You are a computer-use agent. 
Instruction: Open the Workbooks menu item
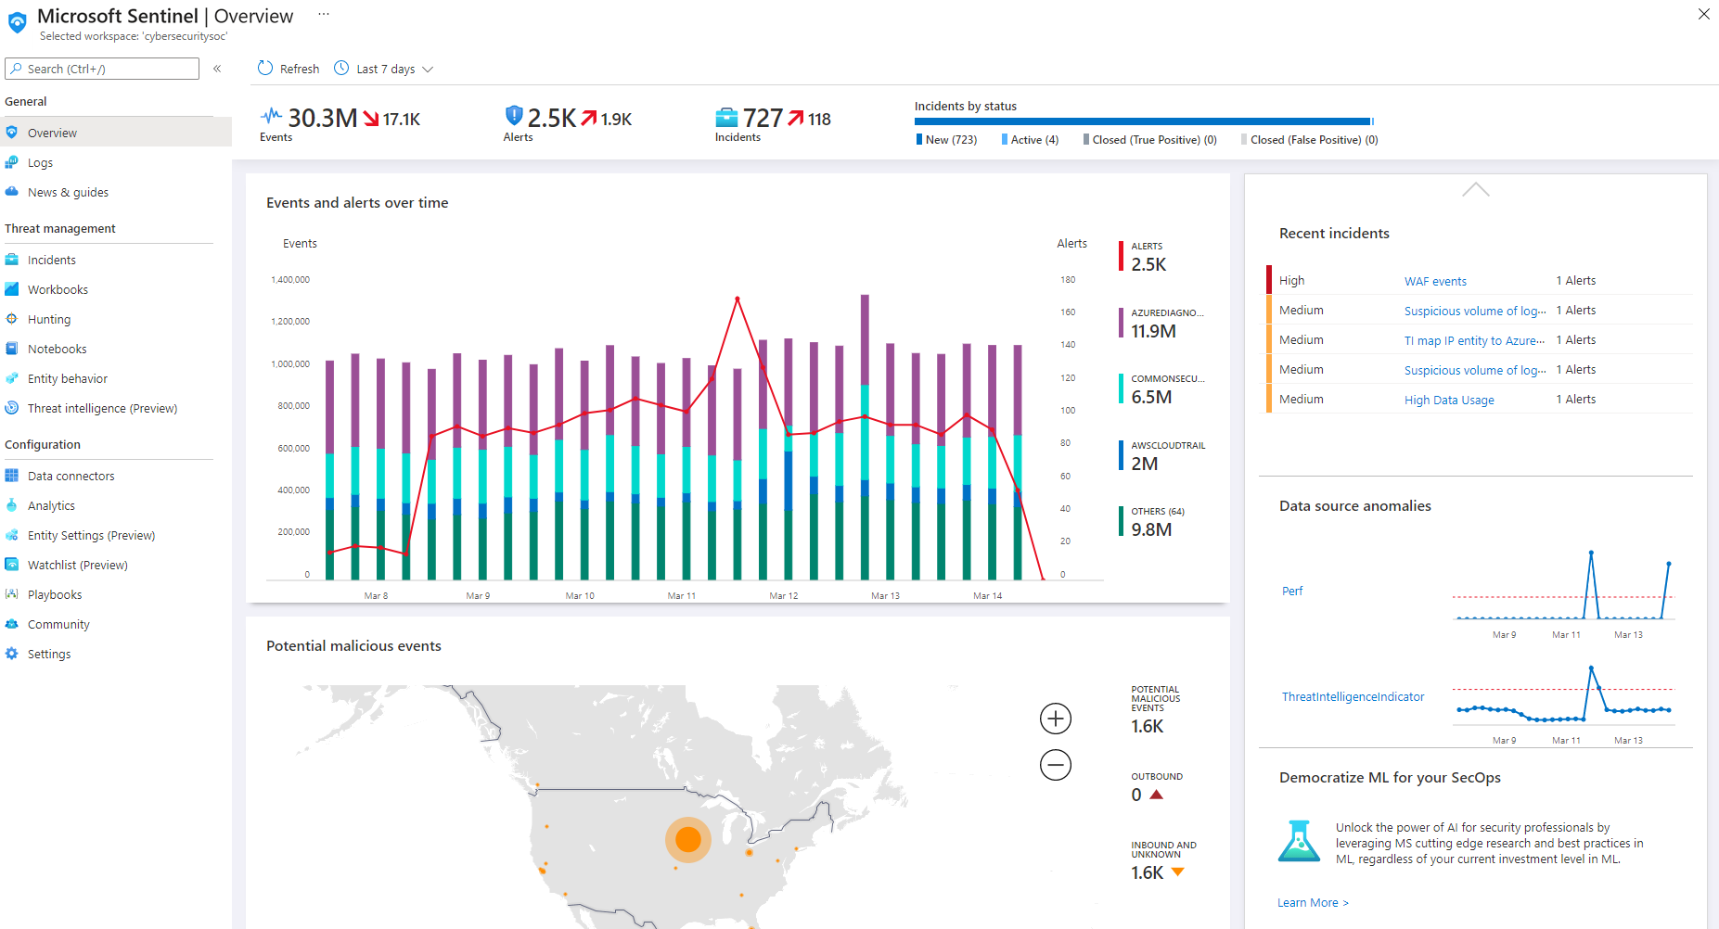point(116,289)
